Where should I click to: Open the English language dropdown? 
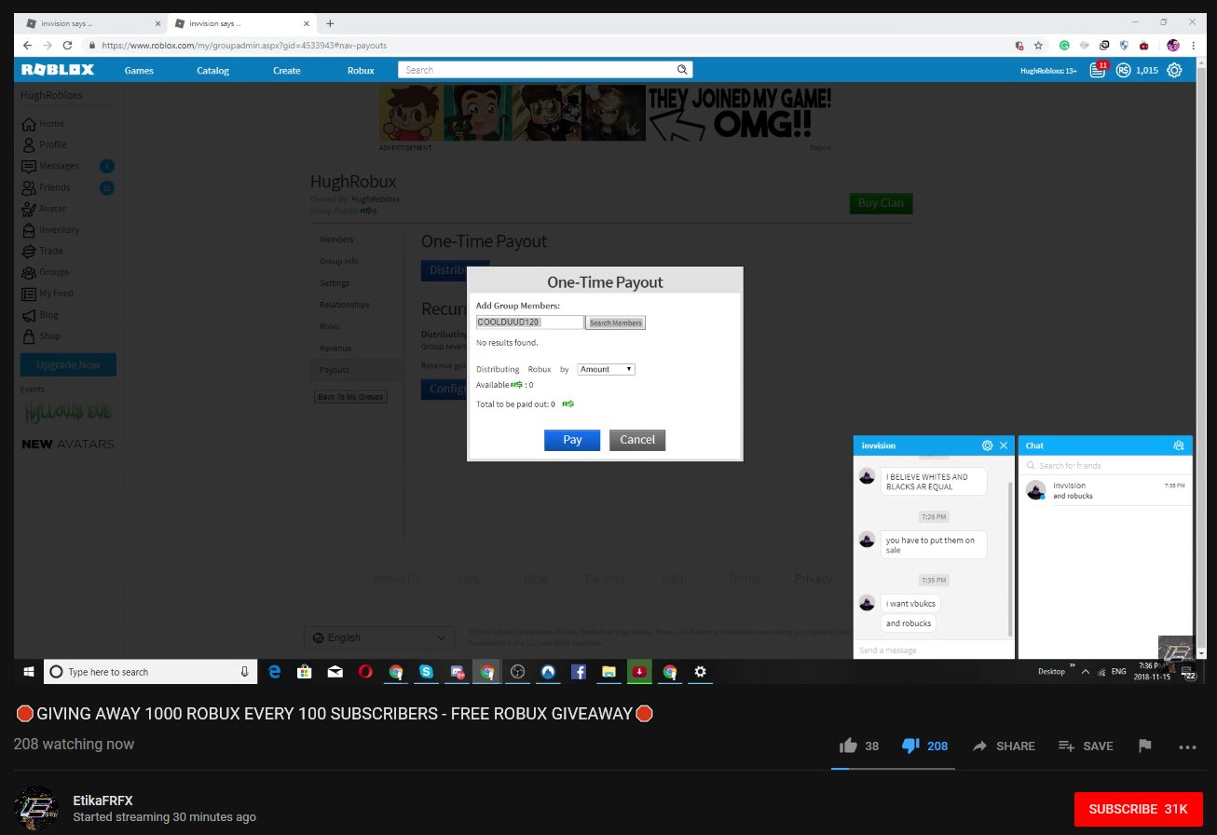tap(379, 637)
